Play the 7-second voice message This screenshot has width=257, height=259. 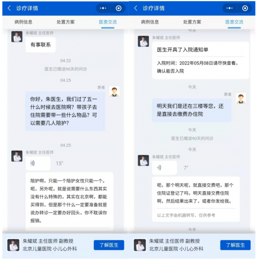164,168
